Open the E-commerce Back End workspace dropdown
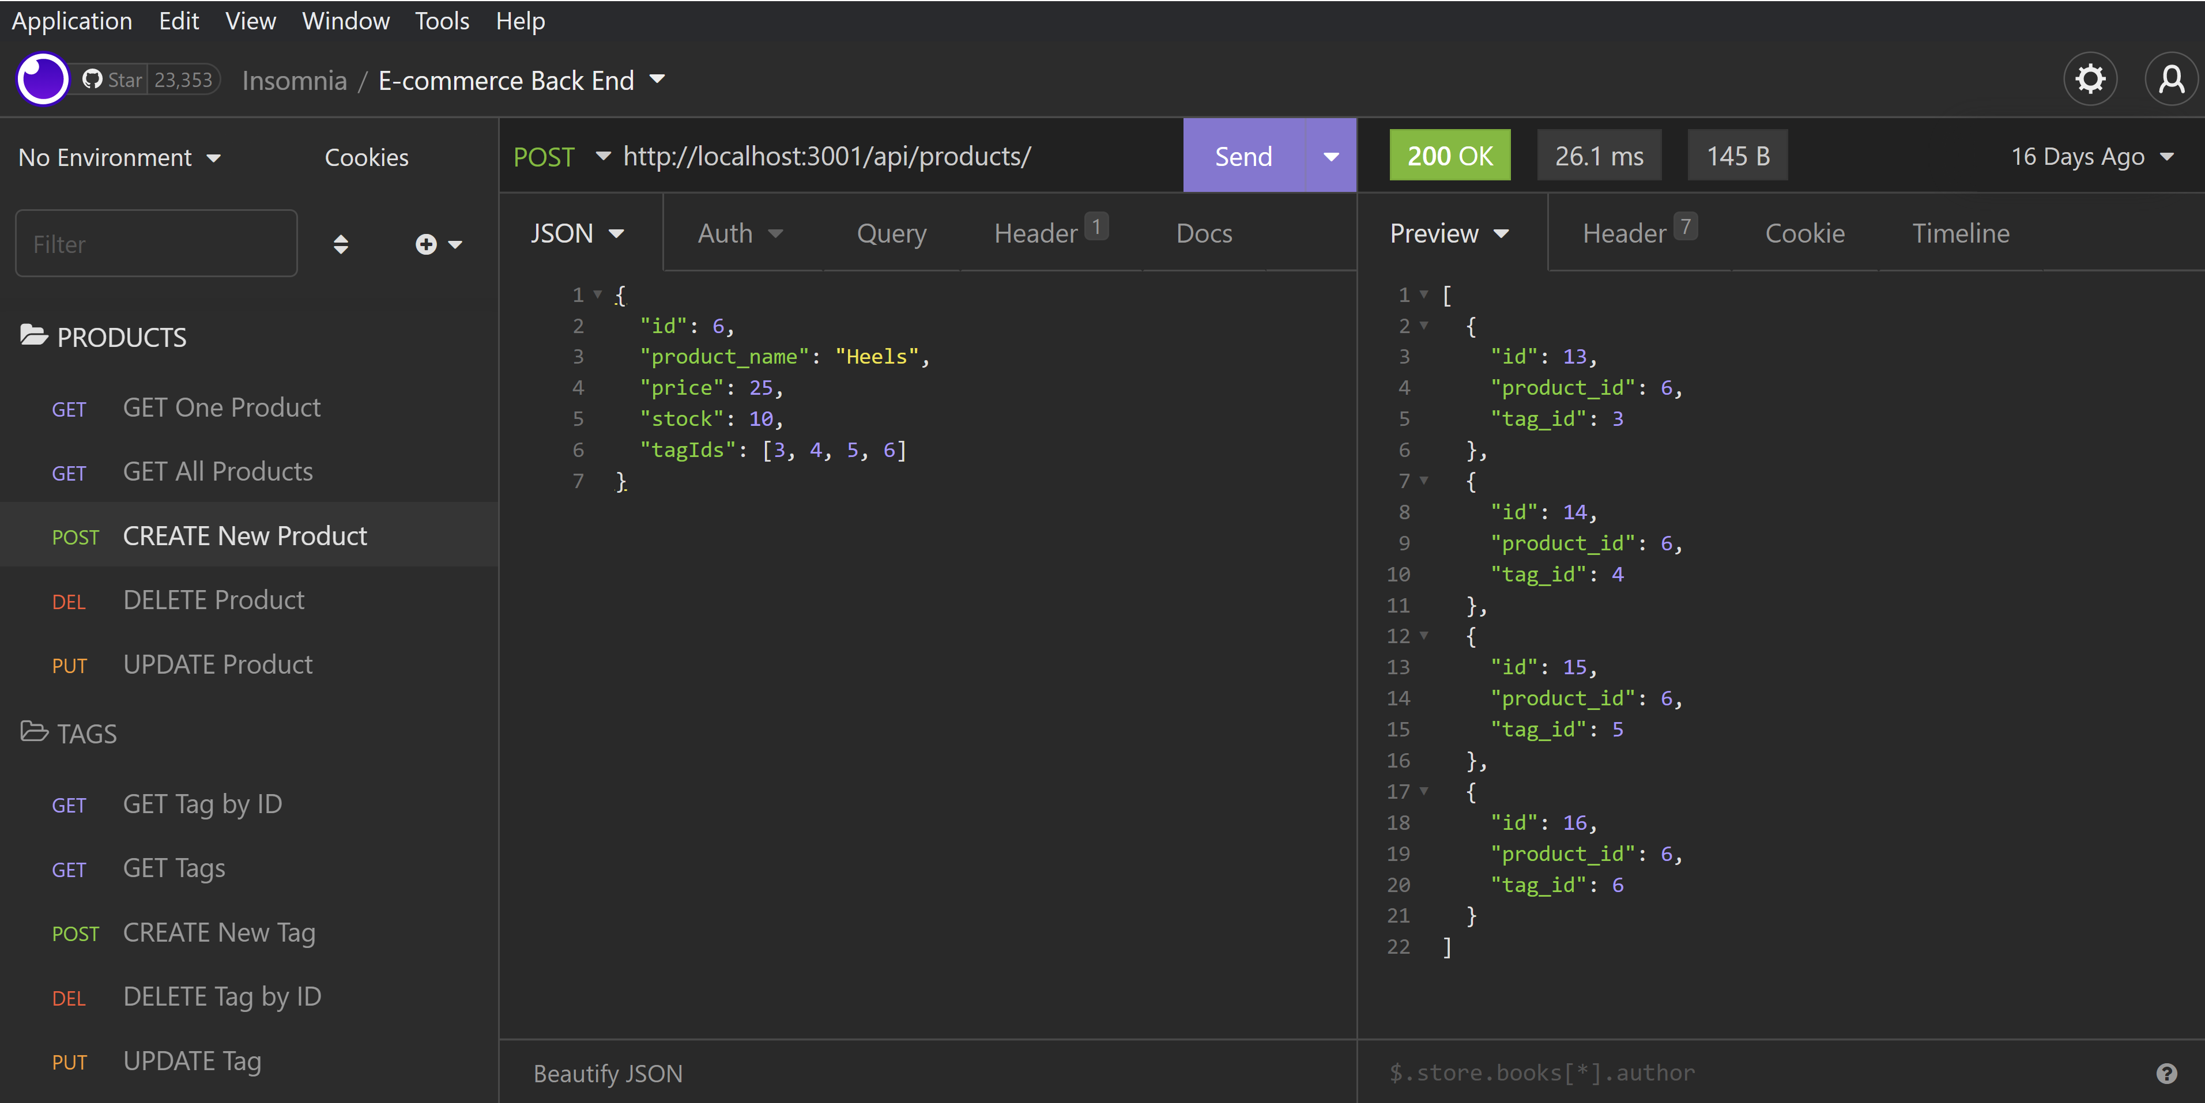The width and height of the screenshot is (2205, 1103). coord(521,81)
